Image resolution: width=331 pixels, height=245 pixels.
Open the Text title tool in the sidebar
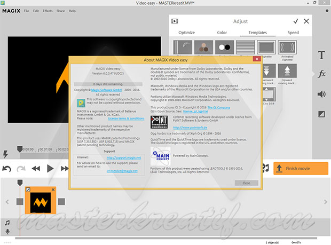pos(321,56)
